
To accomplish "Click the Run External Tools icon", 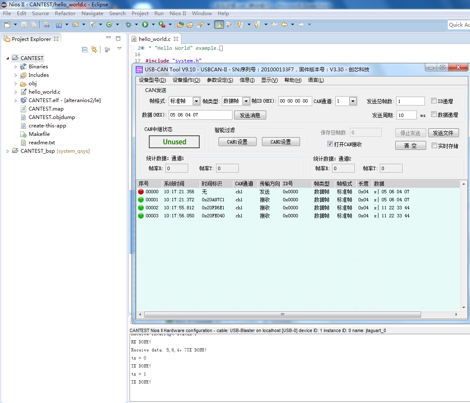I will 162,24.
